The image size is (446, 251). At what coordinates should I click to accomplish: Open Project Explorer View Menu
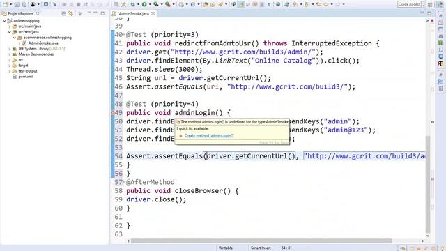pos(89,13)
